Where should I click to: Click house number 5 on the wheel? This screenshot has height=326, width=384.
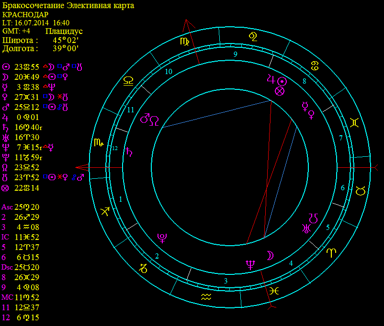[x=328, y=228]
